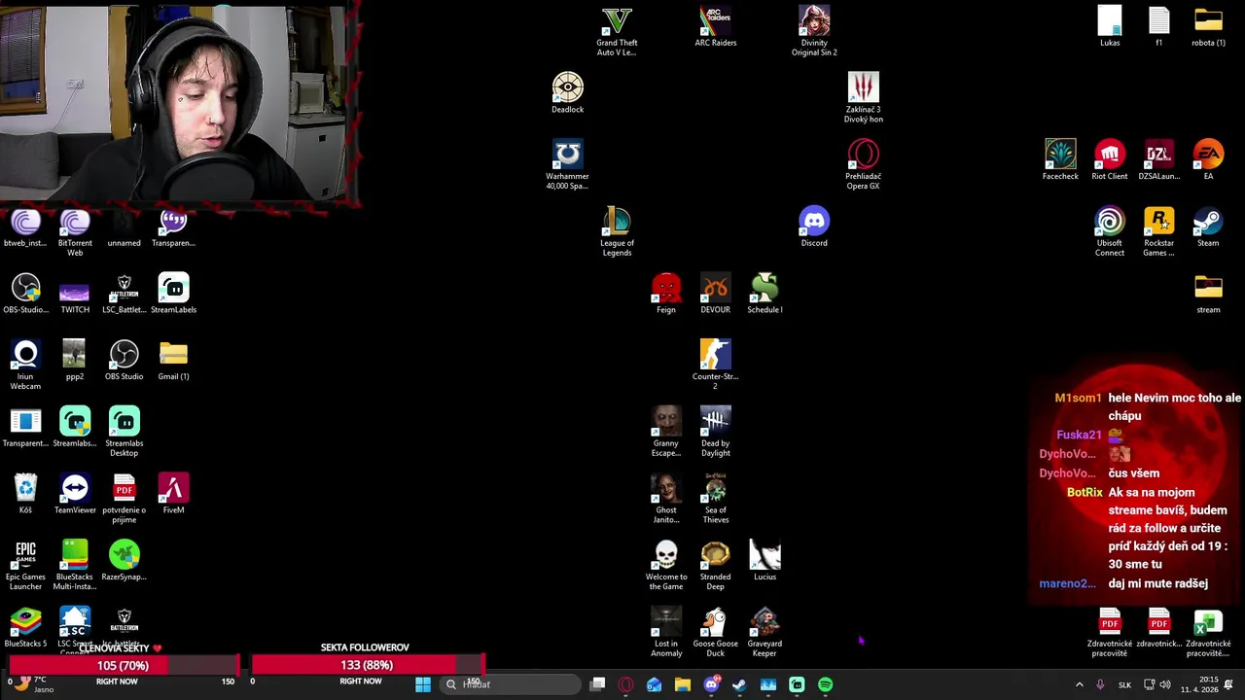
Task: Select the Sea of Thieves shortcut
Action: click(715, 499)
